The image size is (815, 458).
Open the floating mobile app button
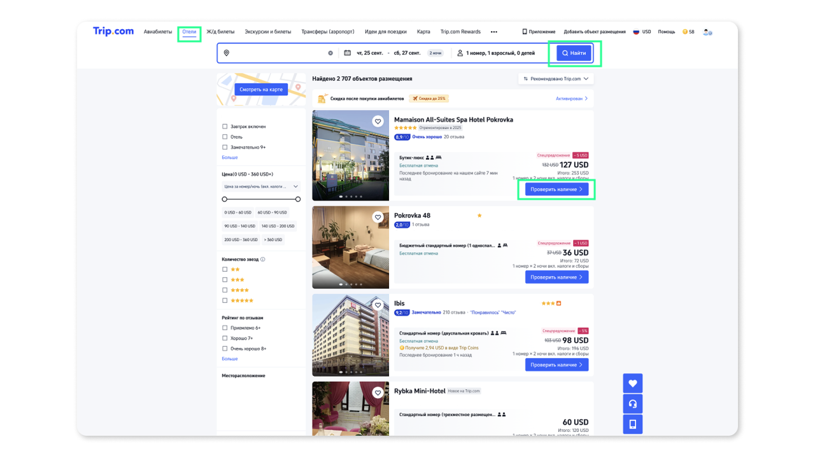(x=633, y=424)
